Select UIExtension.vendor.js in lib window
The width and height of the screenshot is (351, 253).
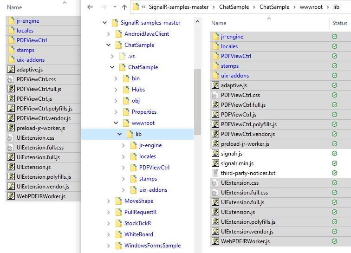(x=247, y=232)
